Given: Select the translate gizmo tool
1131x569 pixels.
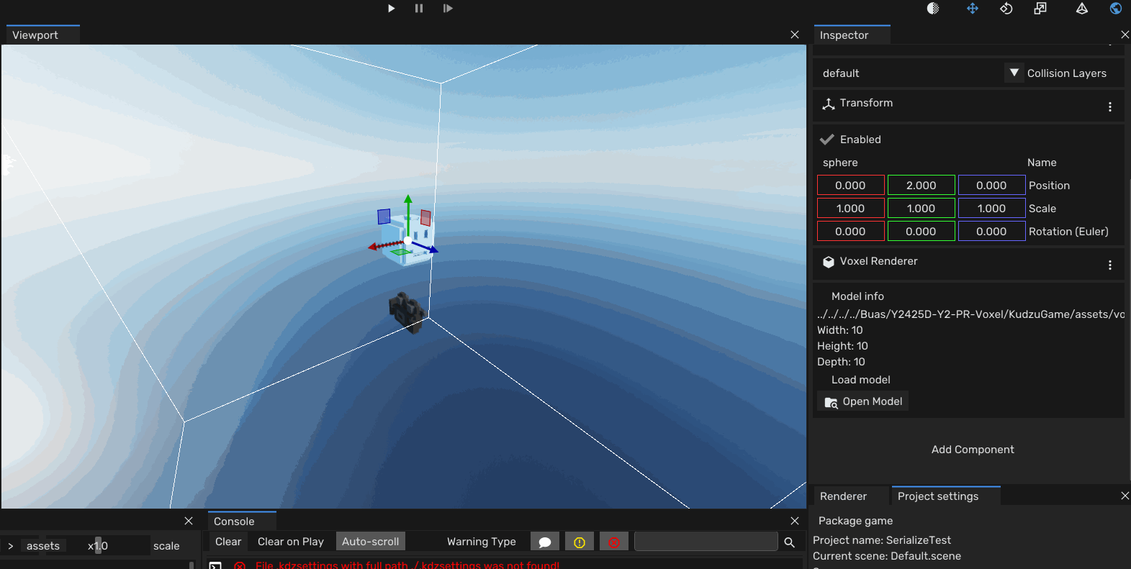Looking at the screenshot, I should 972,9.
